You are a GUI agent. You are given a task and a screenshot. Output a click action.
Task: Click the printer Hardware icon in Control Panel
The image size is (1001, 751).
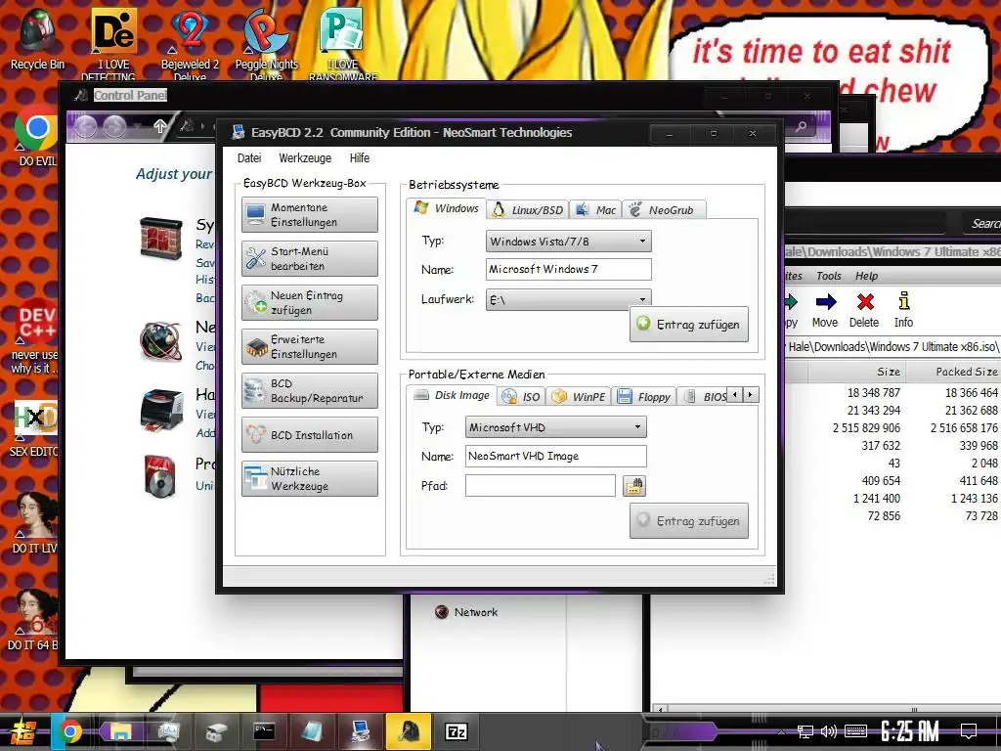161,410
